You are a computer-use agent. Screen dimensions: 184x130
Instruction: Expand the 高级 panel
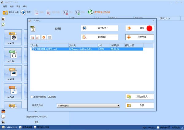36,122
